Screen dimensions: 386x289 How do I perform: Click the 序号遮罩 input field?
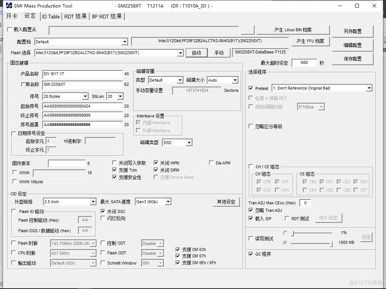click(x=82, y=125)
